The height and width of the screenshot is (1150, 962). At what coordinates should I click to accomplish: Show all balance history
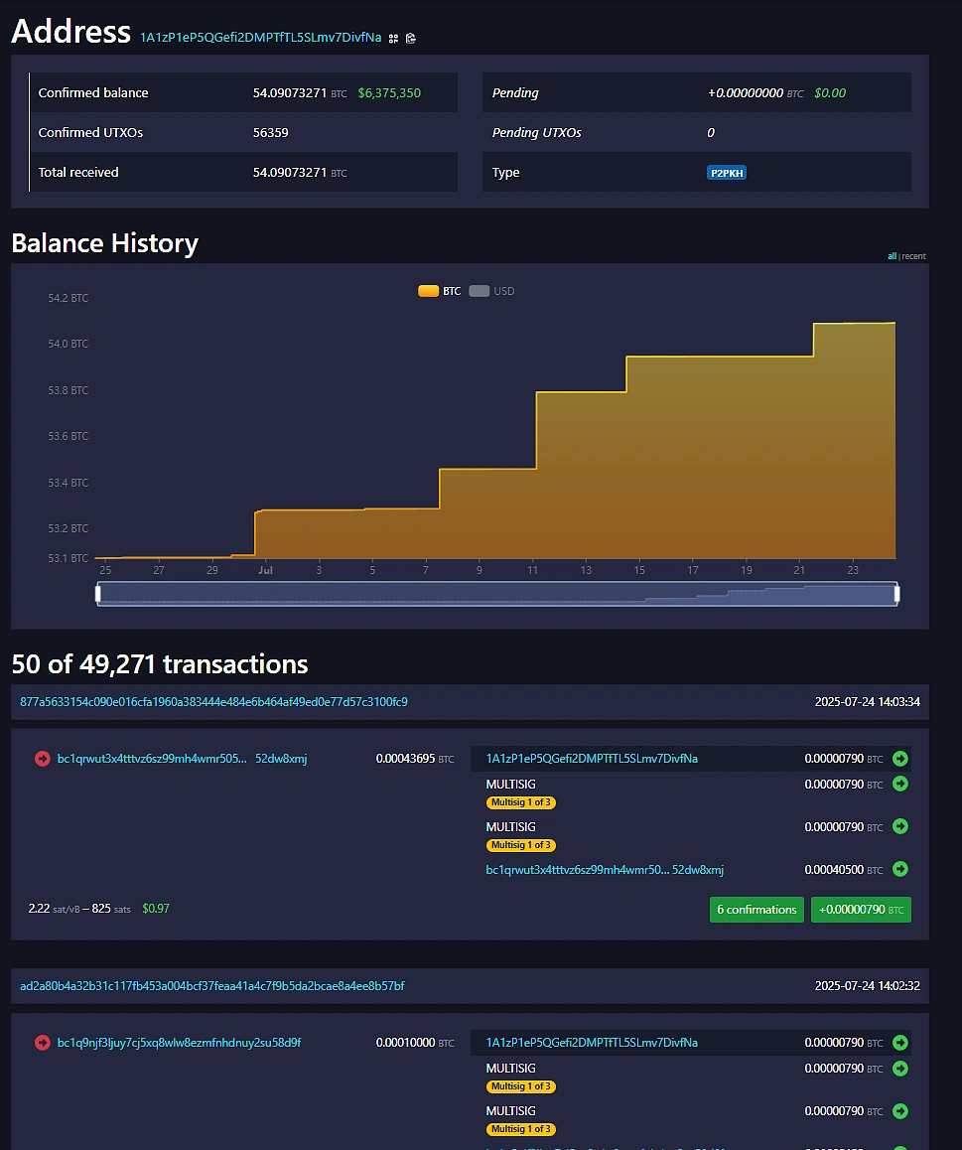pos(892,255)
